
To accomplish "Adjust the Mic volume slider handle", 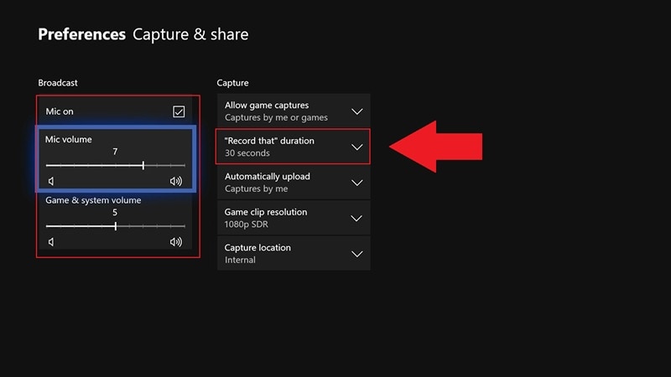I will [x=143, y=165].
